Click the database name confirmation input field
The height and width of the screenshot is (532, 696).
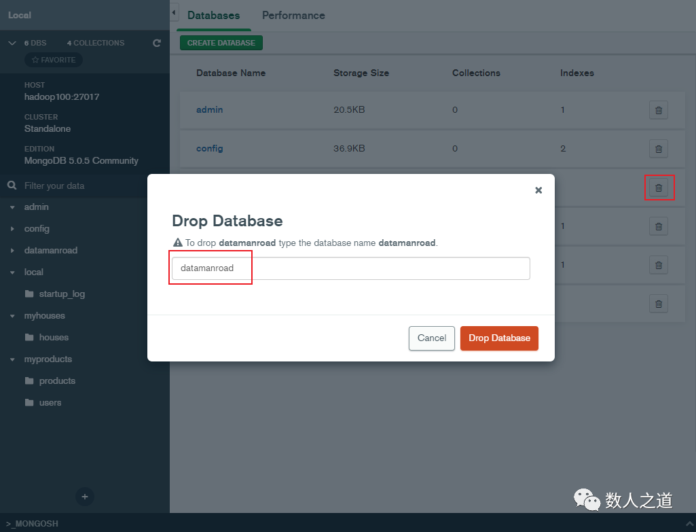click(x=349, y=268)
